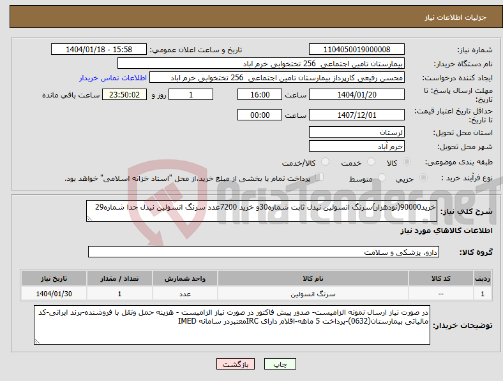The height and width of the screenshot is (381, 503).
Task: Click the general need description text area
Action: pyautogui.click(x=262, y=211)
